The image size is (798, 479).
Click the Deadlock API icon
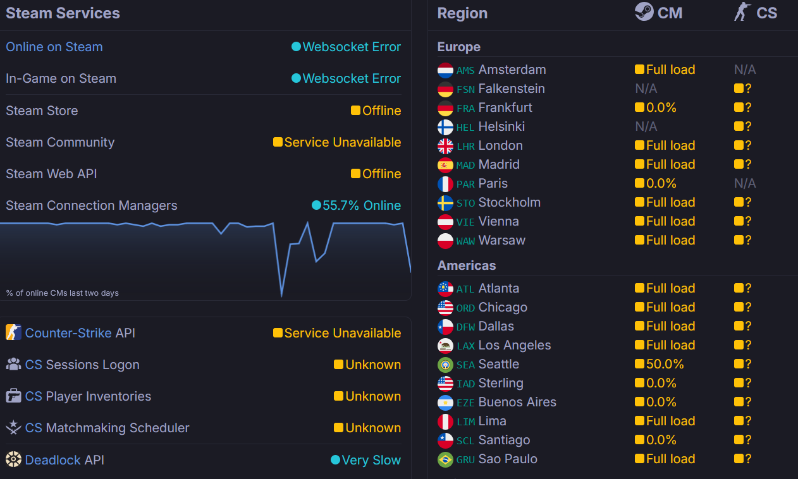pos(13,459)
